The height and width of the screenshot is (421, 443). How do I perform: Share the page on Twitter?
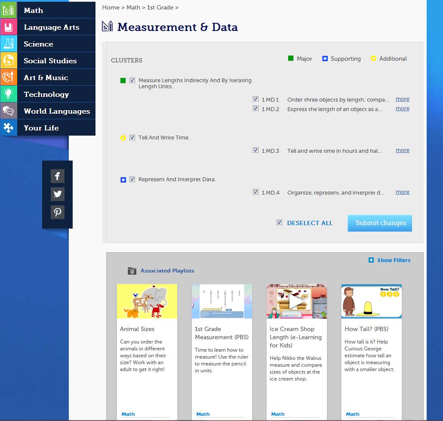[x=58, y=194]
